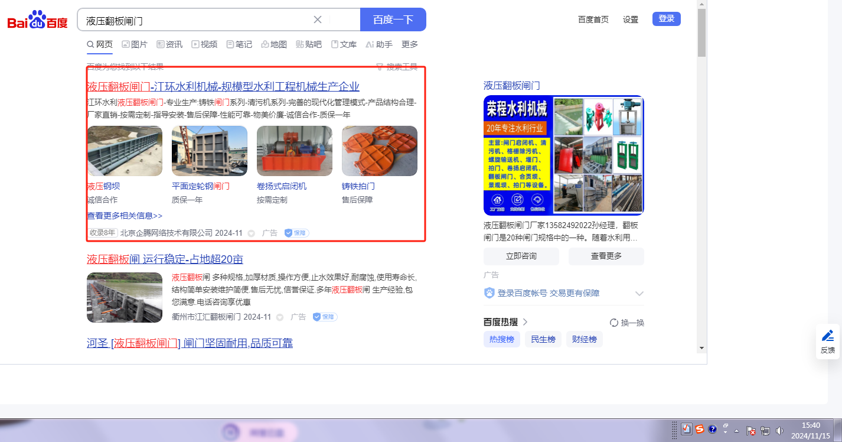Image resolution: width=842 pixels, height=442 pixels.
Task: Open the Baidu logo homepage link
Action: pos(37,20)
